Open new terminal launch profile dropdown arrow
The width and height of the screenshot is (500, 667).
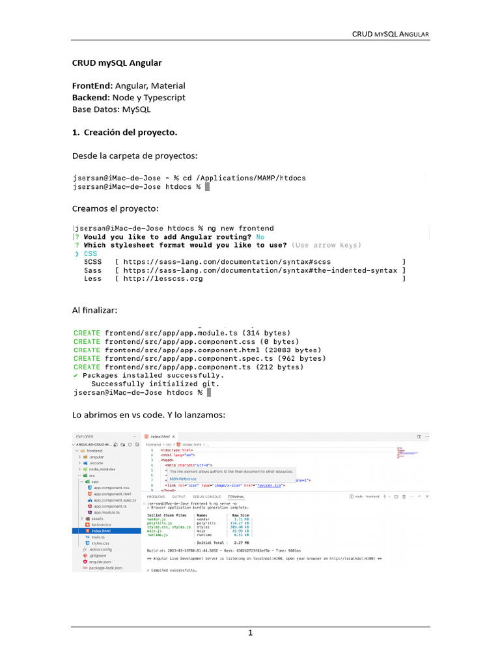coord(389,496)
